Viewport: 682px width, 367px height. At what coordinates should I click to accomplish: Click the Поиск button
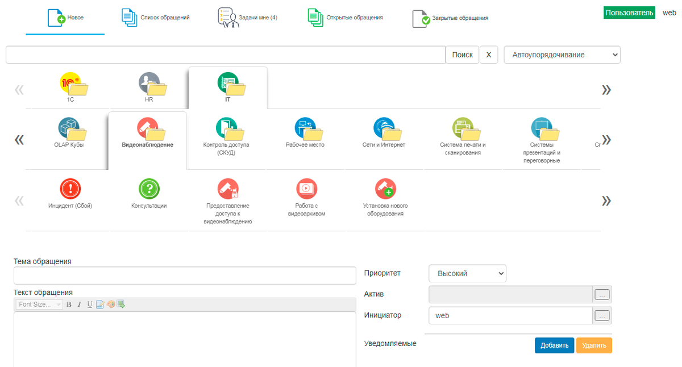(462, 55)
